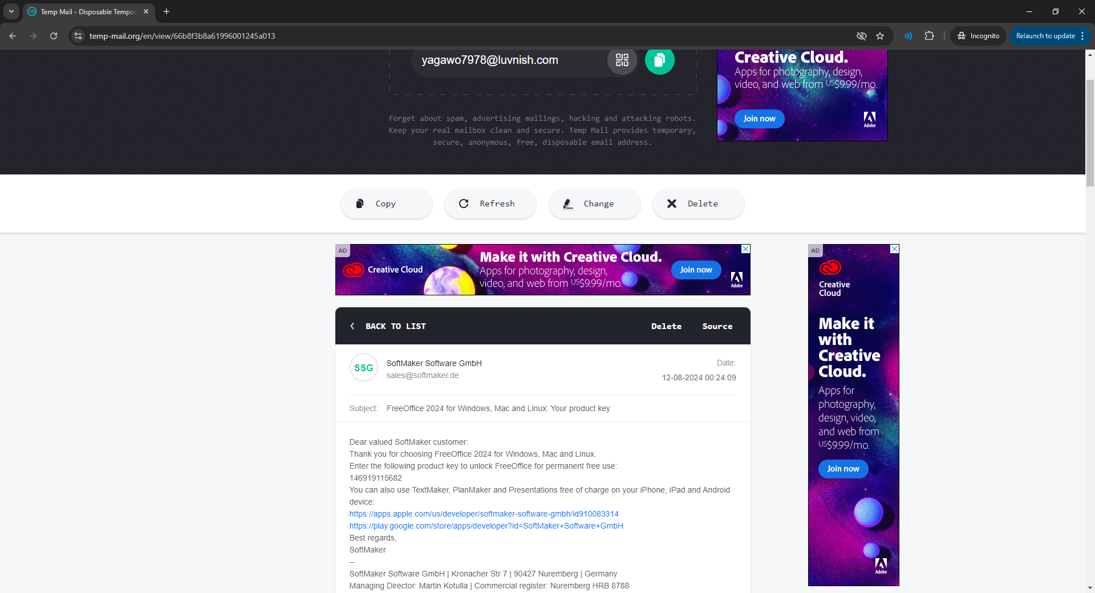Click the third-party cookies blocked eye icon
The height and width of the screenshot is (593, 1095).
(x=861, y=36)
